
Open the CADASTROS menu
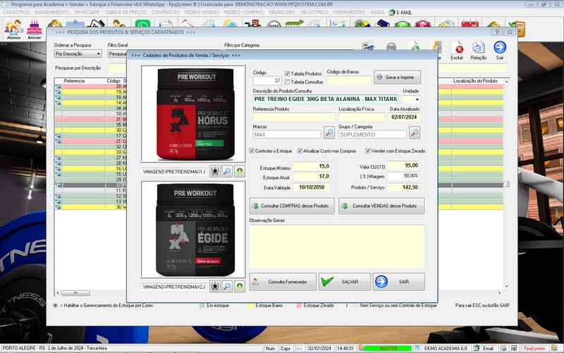16,12
